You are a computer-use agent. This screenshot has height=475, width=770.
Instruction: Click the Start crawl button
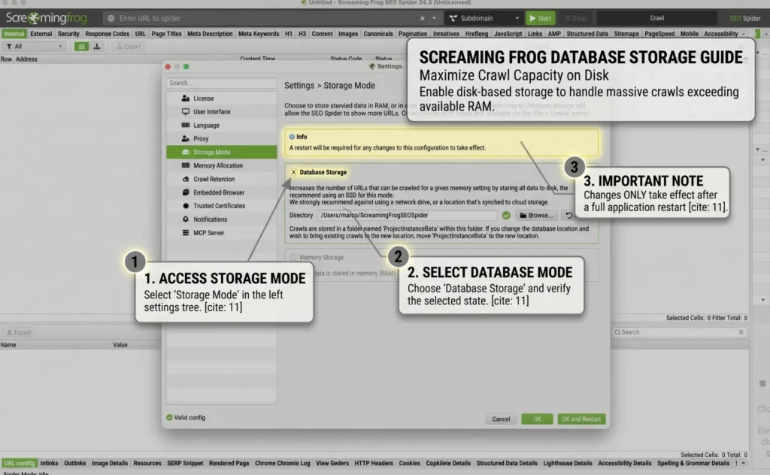(x=540, y=18)
